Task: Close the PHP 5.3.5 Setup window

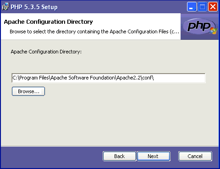Action: tap(213, 7)
